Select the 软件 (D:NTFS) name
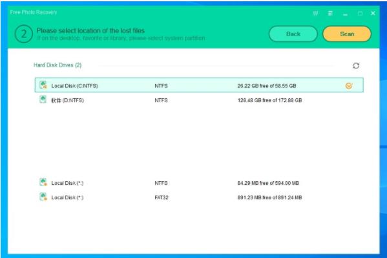387x258 pixels. [67, 100]
